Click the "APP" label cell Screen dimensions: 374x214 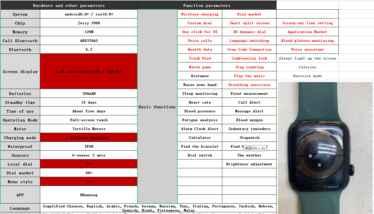[20, 195]
